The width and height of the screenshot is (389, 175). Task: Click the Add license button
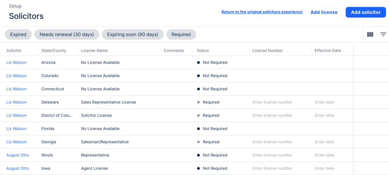pyautogui.click(x=324, y=12)
